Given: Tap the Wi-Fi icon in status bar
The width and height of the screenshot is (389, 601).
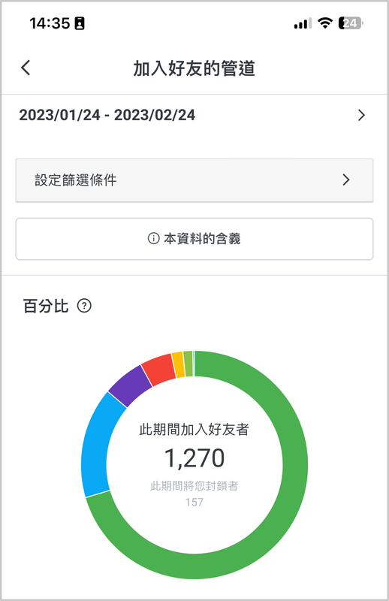Looking at the screenshot, I should tap(325, 23).
